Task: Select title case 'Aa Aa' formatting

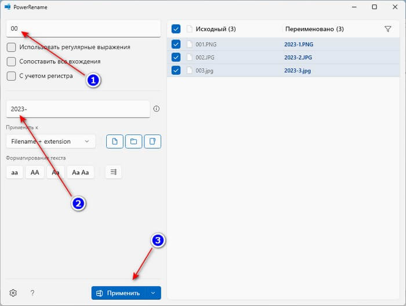Action: pyautogui.click(x=81, y=172)
